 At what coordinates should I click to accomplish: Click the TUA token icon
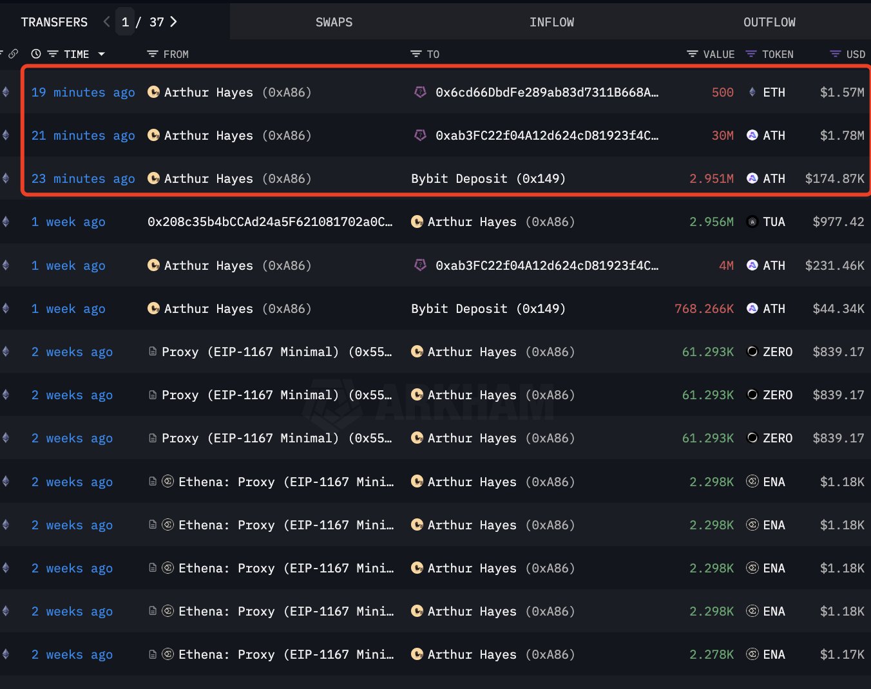click(x=752, y=222)
